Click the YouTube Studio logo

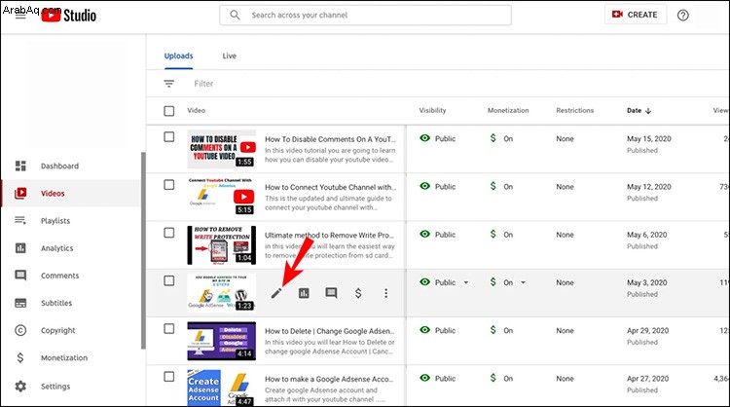68,15
